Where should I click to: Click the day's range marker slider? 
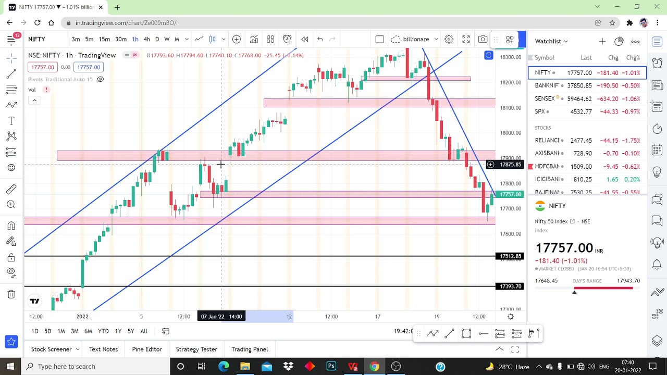574,292
